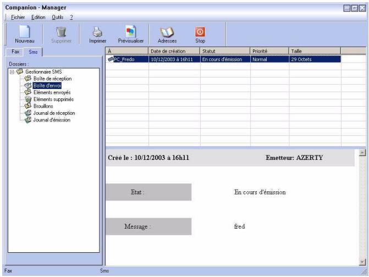369x277 pixels.
Task: Open the Prévisualiser preview icon
Action: [131, 31]
